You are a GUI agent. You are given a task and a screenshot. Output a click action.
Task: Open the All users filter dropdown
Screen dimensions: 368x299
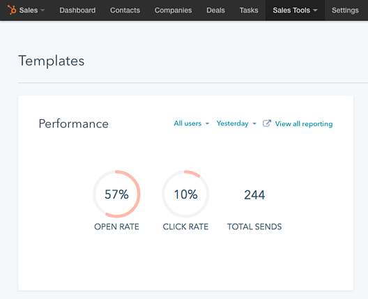pyautogui.click(x=191, y=123)
